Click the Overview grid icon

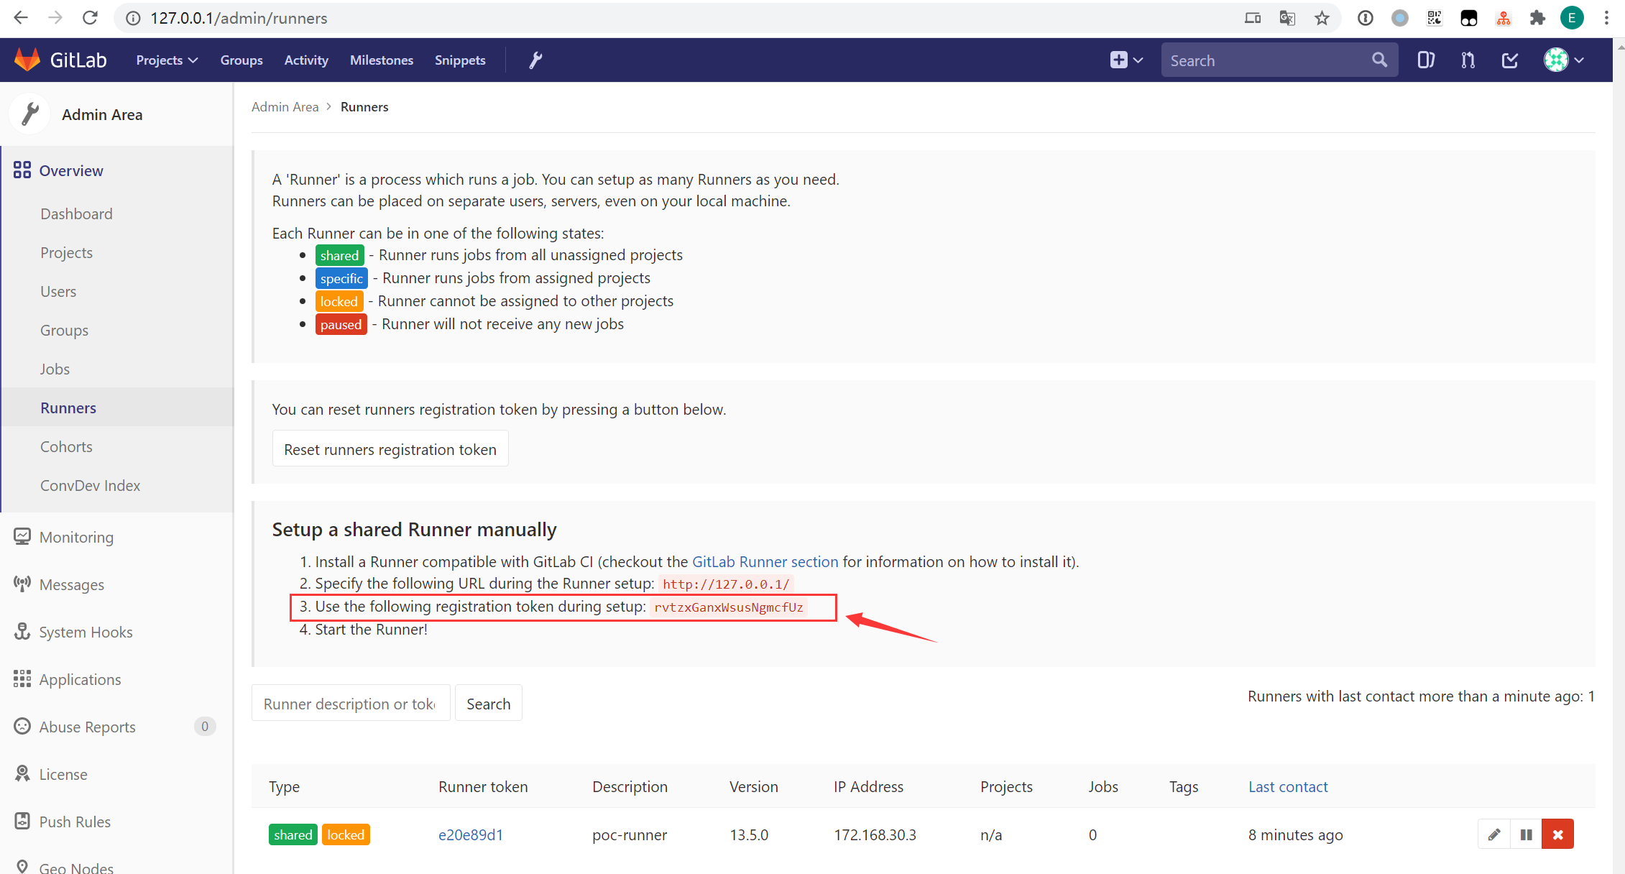(x=22, y=170)
